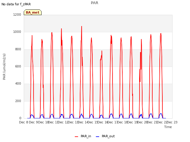Click the Dec 23 x-axis tick label

tap(172, 122)
